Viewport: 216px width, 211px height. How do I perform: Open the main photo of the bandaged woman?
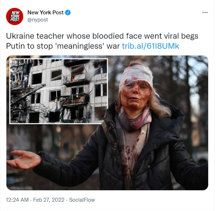tap(107, 123)
